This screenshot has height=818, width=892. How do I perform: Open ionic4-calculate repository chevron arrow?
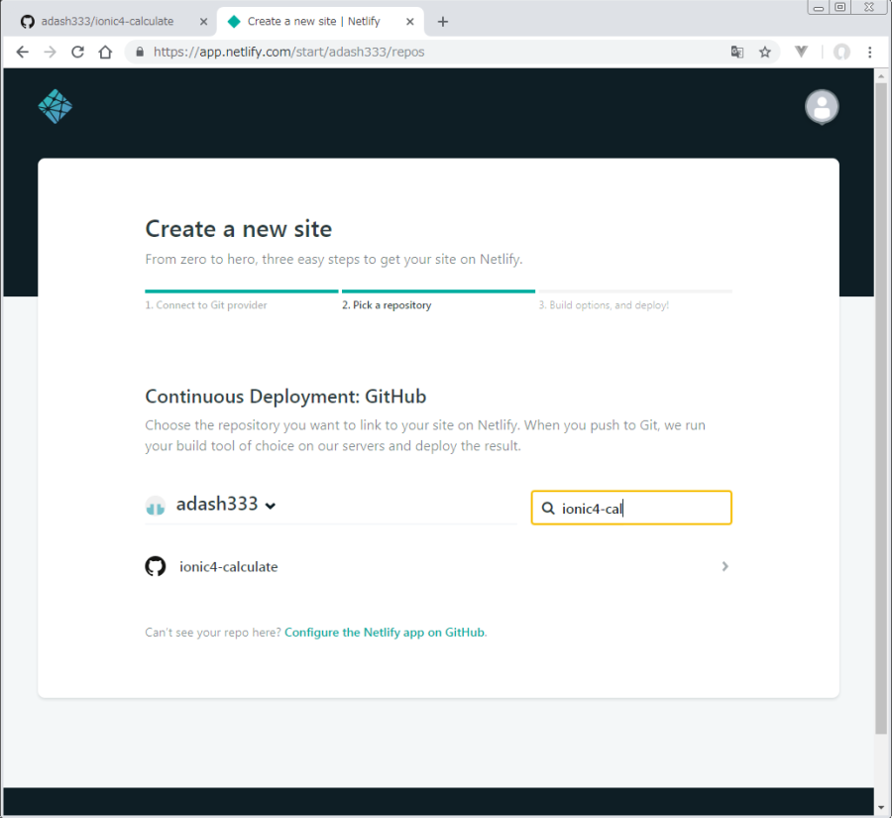pos(725,567)
